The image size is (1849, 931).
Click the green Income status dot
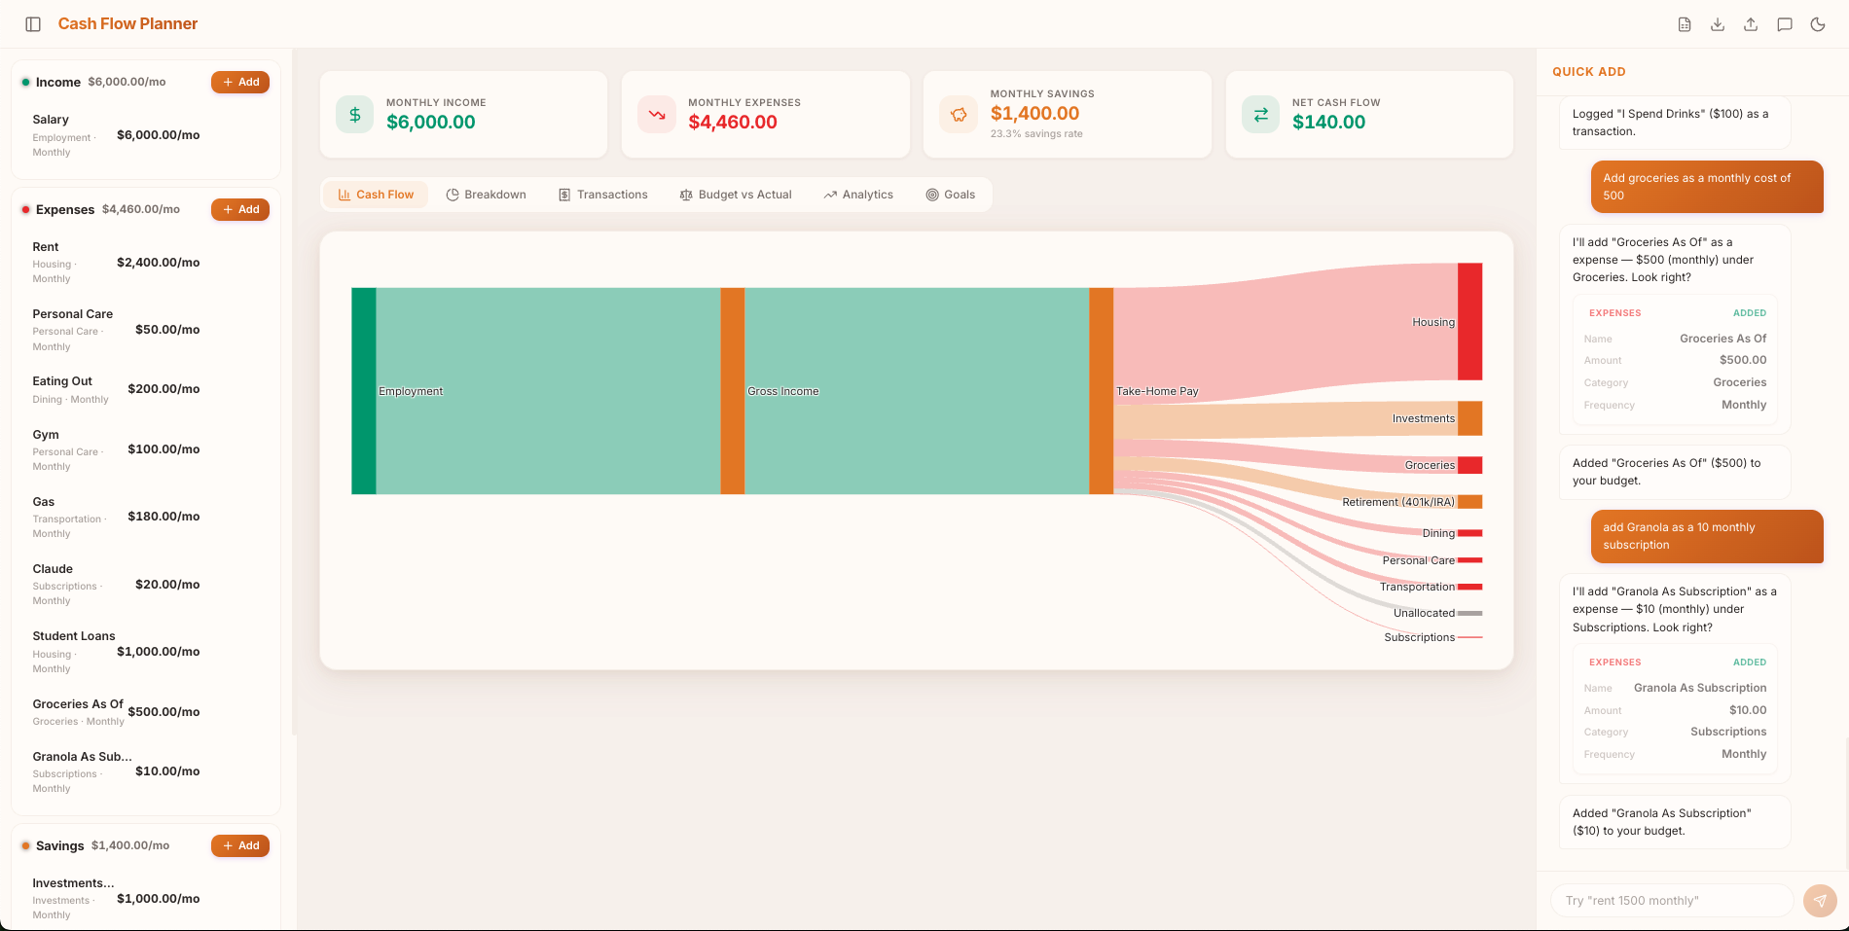25,82
